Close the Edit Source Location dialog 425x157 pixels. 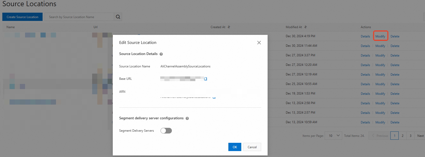pyautogui.click(x=259, y=43)
